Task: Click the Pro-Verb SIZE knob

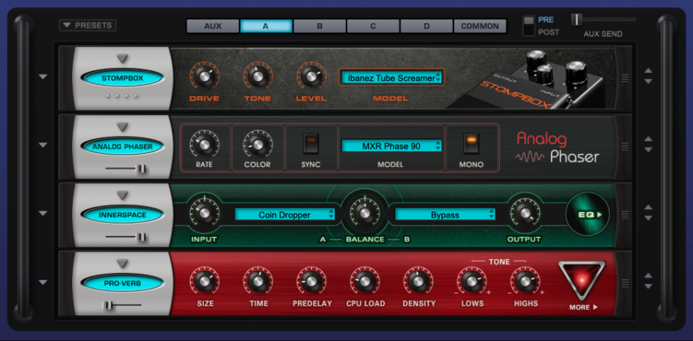Action: (x=204, y=281)
